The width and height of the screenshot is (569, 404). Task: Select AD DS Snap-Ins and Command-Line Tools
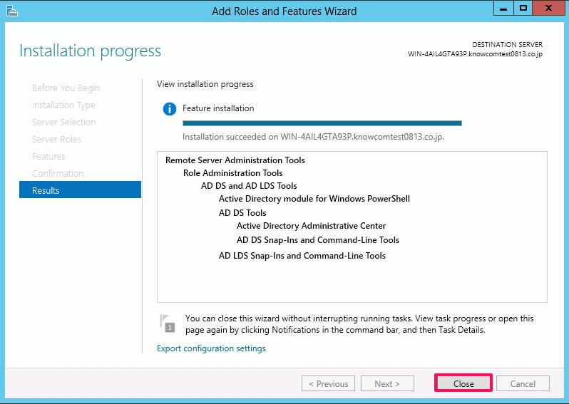coord(318,240)
